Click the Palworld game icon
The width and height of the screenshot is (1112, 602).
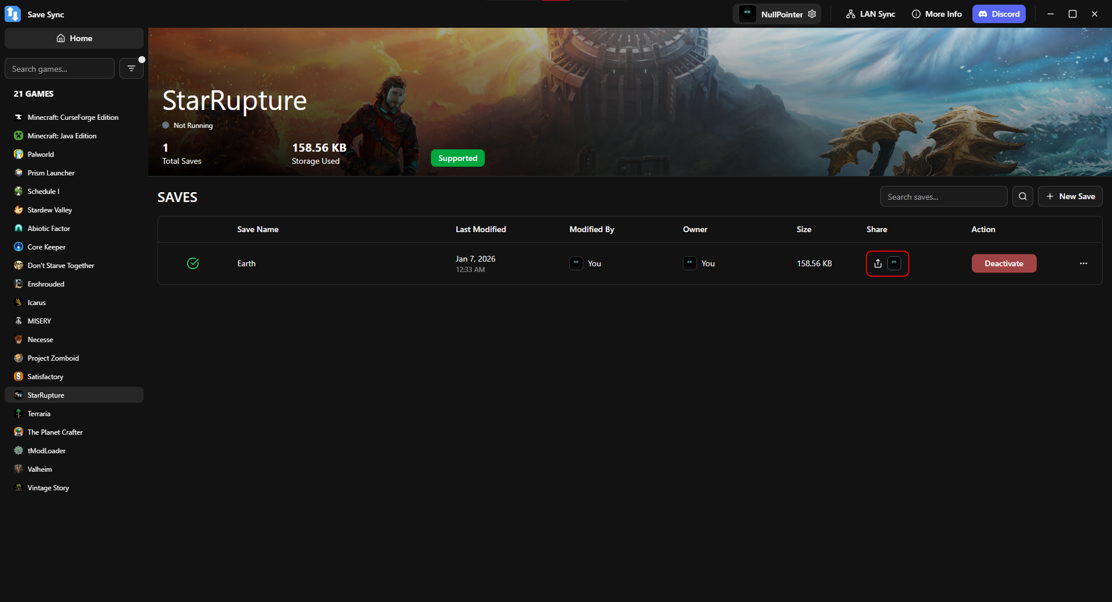pos(19,154)
